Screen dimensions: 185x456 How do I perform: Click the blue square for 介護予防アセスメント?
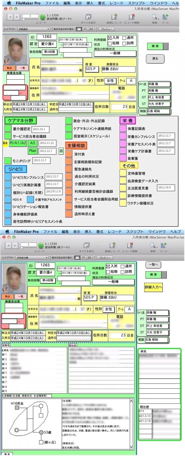click(x=30, y=199)
